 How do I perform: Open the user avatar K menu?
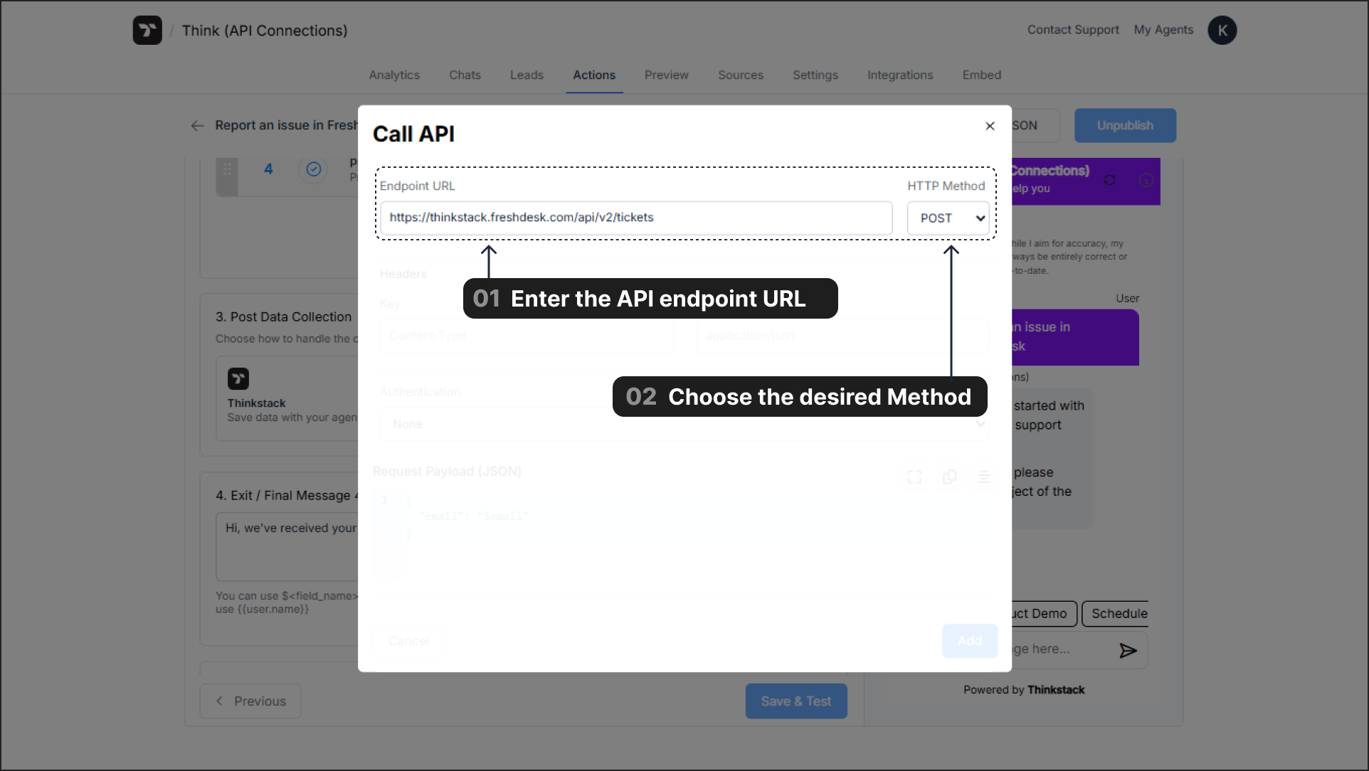[1222, 31]
